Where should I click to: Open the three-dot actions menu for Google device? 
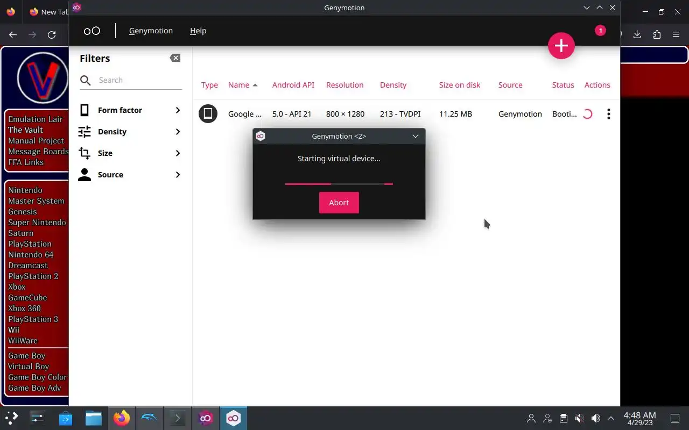point(609,114)
